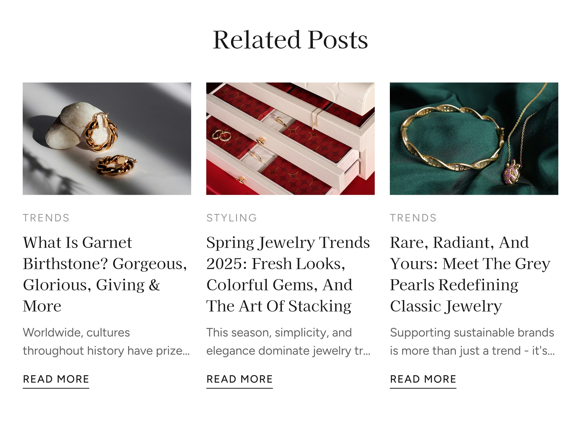Open the What Is Garnet Birthstone article title
Screen dimensions: 581x436
point(105,274)
